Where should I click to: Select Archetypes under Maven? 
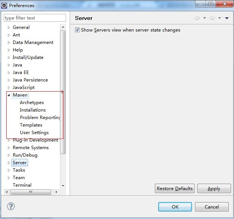pos(32,103)
